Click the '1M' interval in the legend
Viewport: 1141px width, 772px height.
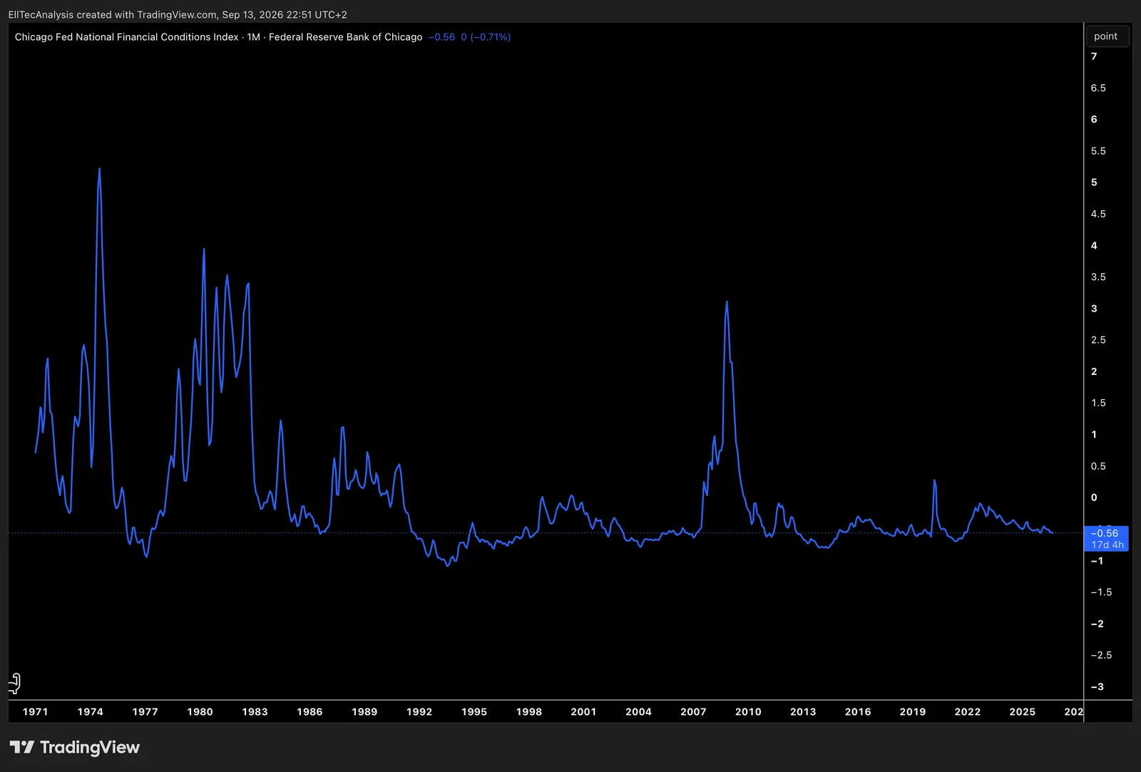pos(253,37)
